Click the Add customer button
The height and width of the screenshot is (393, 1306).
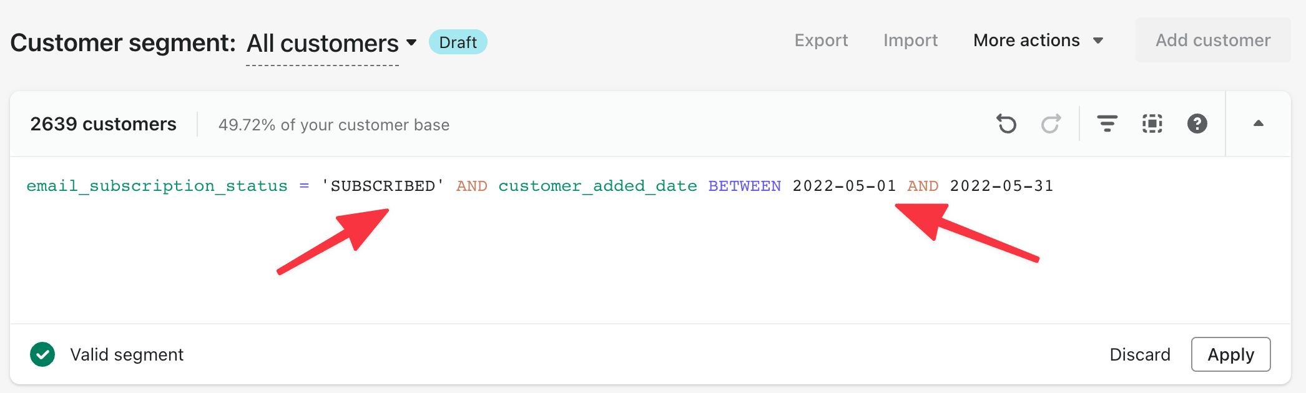[x=1213, y=40]
